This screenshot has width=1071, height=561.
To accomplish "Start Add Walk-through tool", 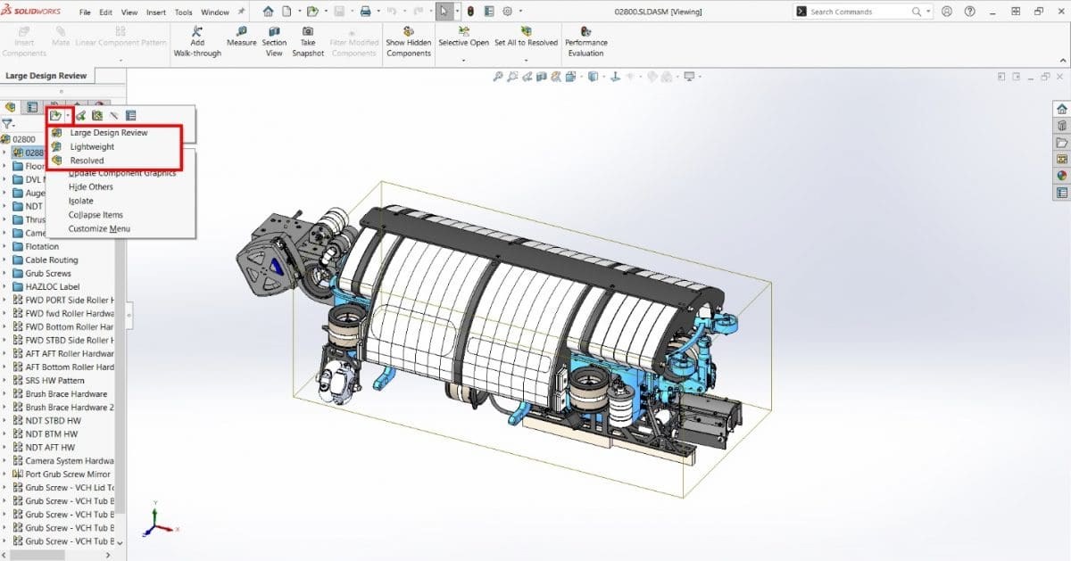I will coord(197,31).
